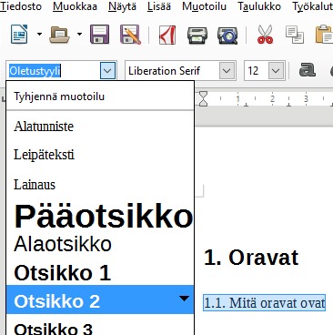Screen dimensions: 333x335
Task: Open Taulukko menu
Action: click(x=259, y=6)
